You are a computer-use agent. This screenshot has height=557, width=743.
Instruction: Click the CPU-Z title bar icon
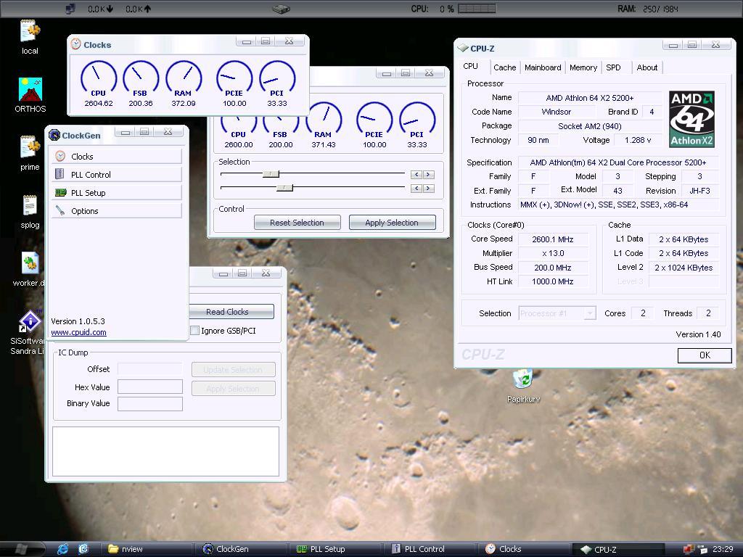[x=462, y=49]
